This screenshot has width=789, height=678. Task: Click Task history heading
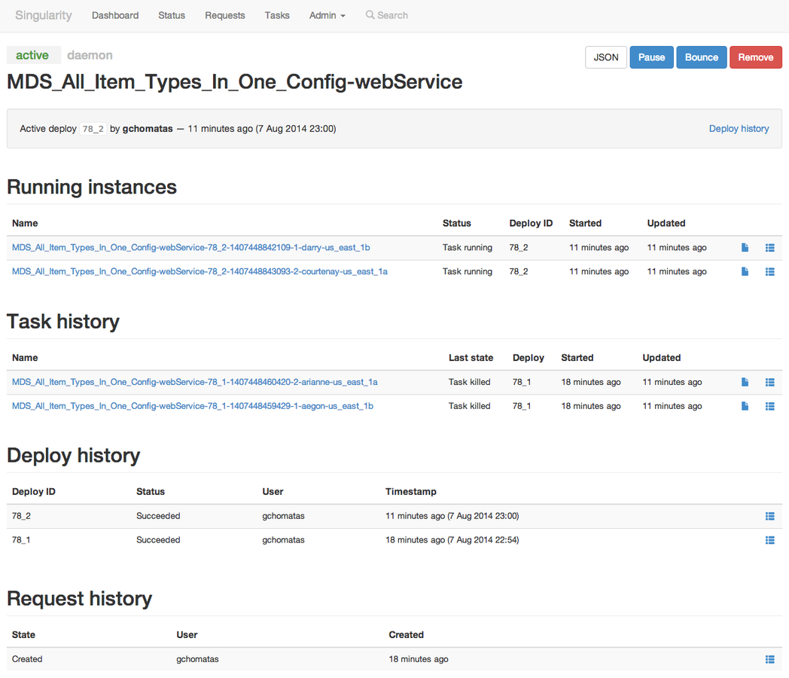point(63,321)
